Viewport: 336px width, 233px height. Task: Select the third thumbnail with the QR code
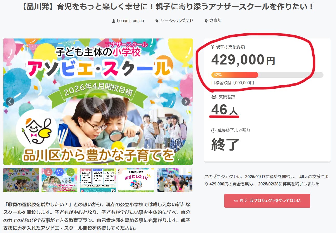[x=98, y=180]
